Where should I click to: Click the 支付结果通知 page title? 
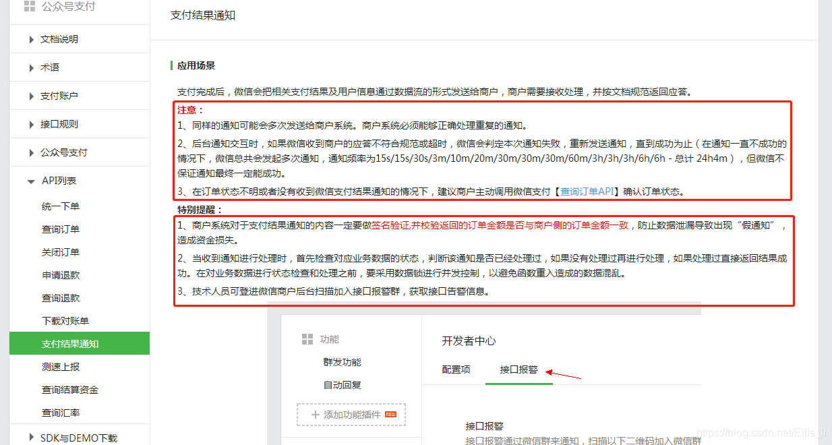click(203, 15)
